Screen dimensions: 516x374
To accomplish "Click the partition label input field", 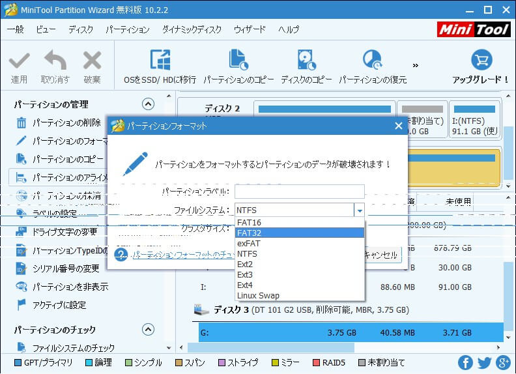I will coord(300,192).
